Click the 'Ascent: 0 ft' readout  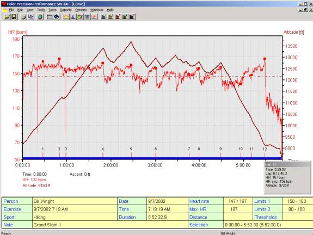80,174
